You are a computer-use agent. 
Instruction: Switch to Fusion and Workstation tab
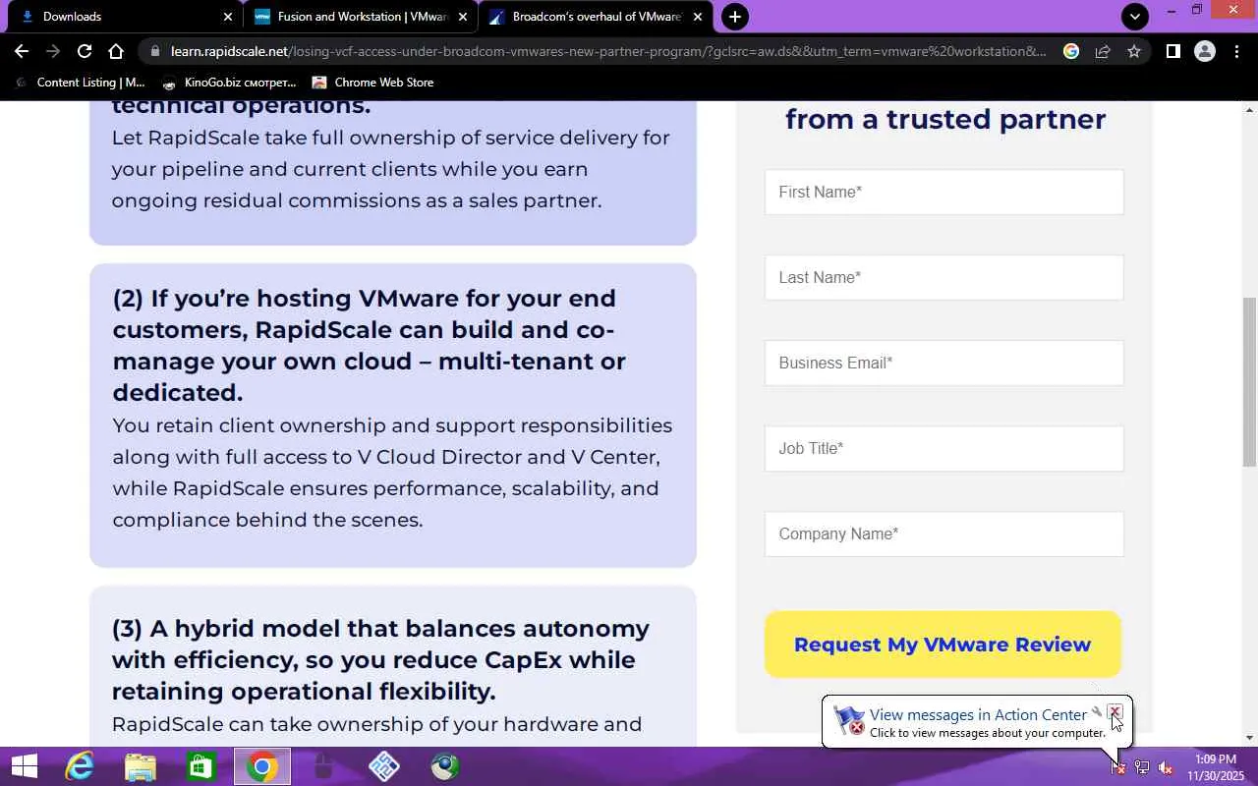point(360,17)
